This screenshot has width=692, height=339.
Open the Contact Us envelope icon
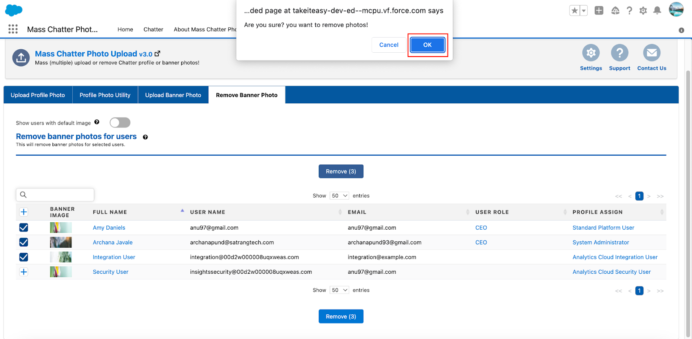(651, 53)
